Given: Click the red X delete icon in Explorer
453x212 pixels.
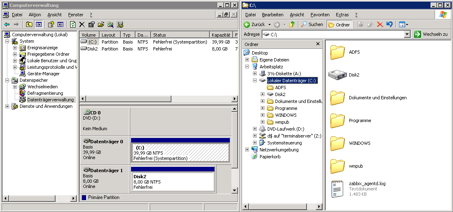Looking at the screenshot, I should (x=380, y=24).
